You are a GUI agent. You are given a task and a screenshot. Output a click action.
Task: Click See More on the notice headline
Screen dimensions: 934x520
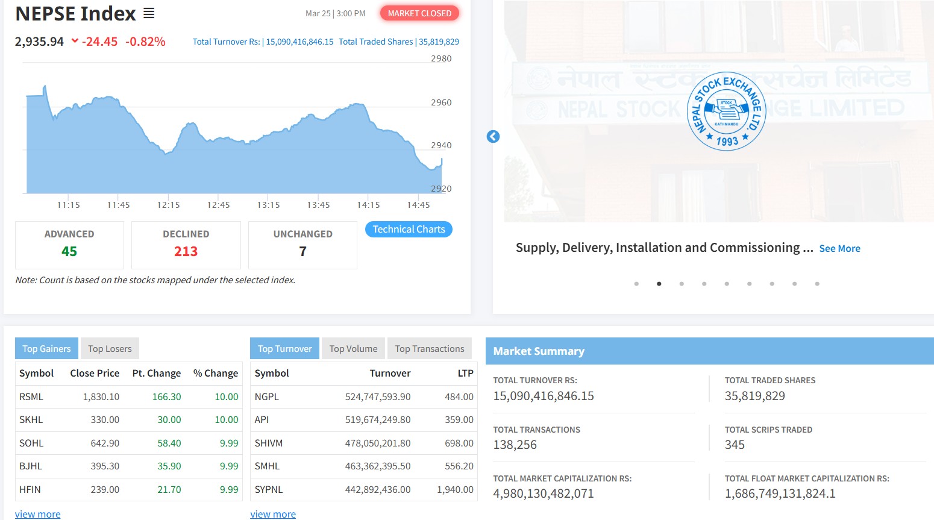(x=839, y=249)
